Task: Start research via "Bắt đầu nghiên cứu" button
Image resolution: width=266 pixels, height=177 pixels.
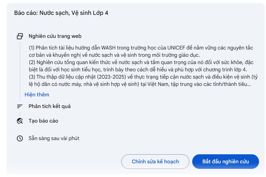Action: click(x=226, y=161)
